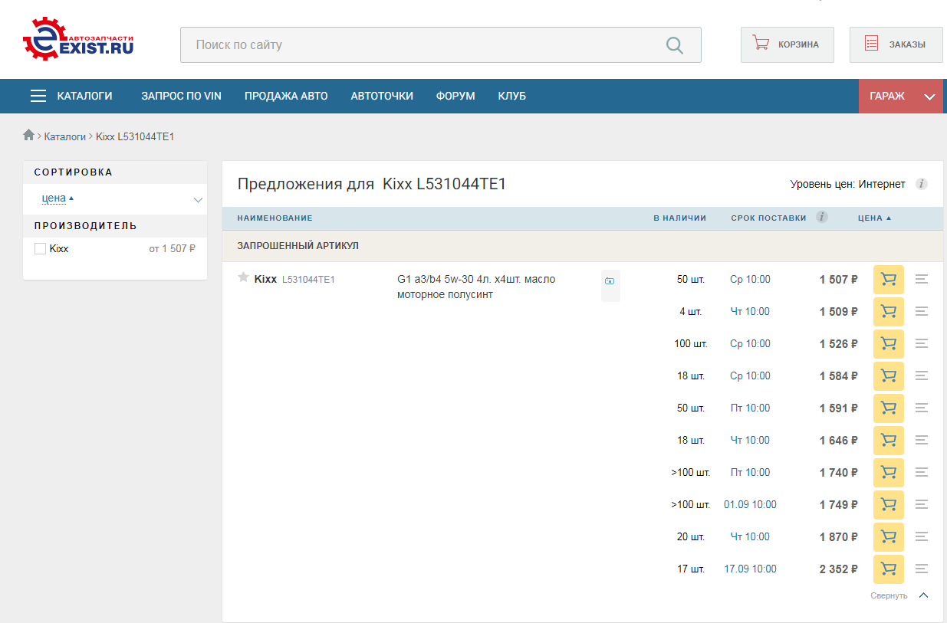Open Продажа авто section

coord(286,96)
